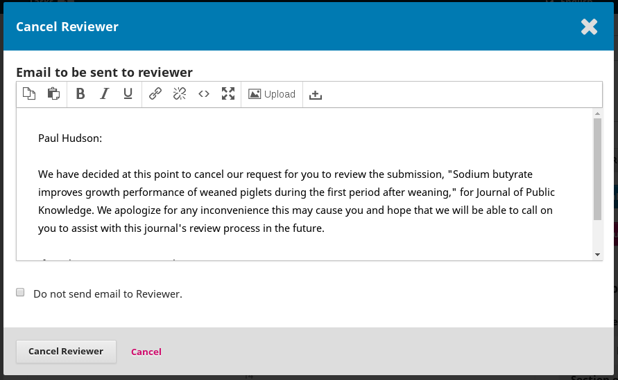Click the 'Paul Hudson:' greeting text
Viewport: 618px width, 380px height.
[x=70, y=138]
